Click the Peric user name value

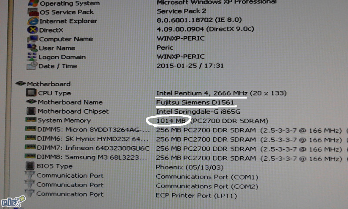pyautogui.click(x=165, y=47)
